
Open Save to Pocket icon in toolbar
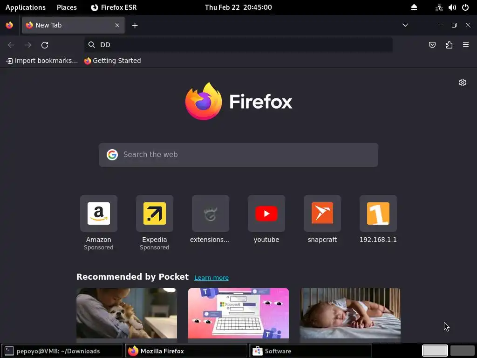tap(432, 45)
